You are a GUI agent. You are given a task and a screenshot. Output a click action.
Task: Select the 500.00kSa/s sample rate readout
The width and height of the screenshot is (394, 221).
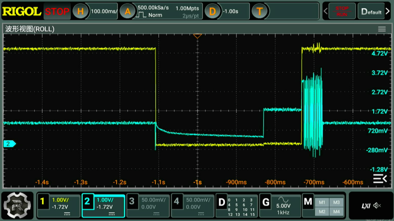[x=153, y=8]
